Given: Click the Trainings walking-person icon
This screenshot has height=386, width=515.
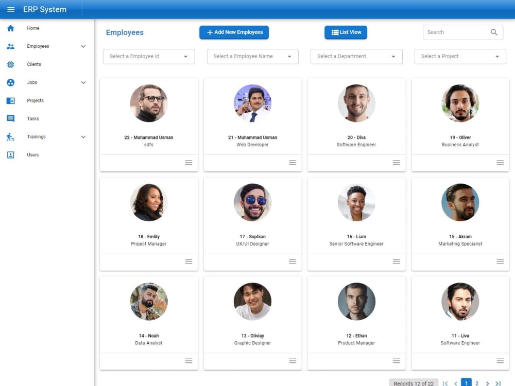Looking at the screenshot, I should [x=10, y=136].
